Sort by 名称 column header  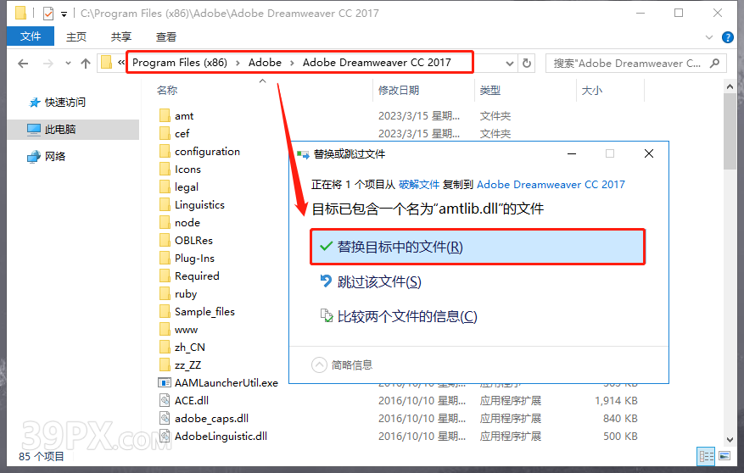pyautogui.click(x=167, y=90)
